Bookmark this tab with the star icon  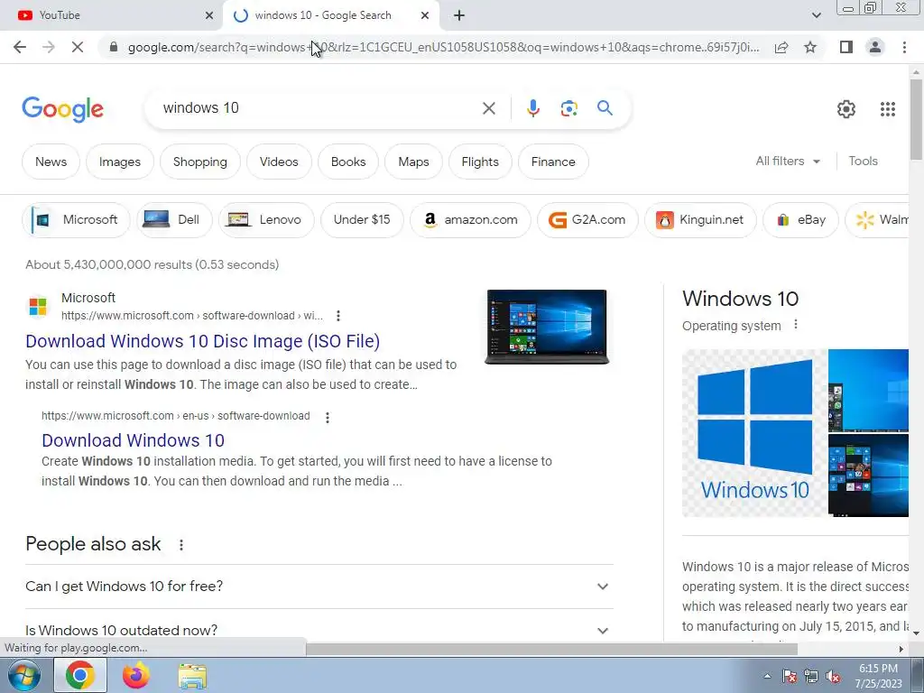(810, 47)
